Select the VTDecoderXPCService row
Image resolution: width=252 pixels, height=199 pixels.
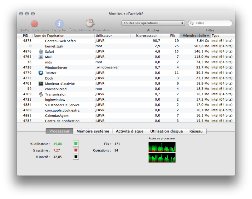[x=126, y=105]
